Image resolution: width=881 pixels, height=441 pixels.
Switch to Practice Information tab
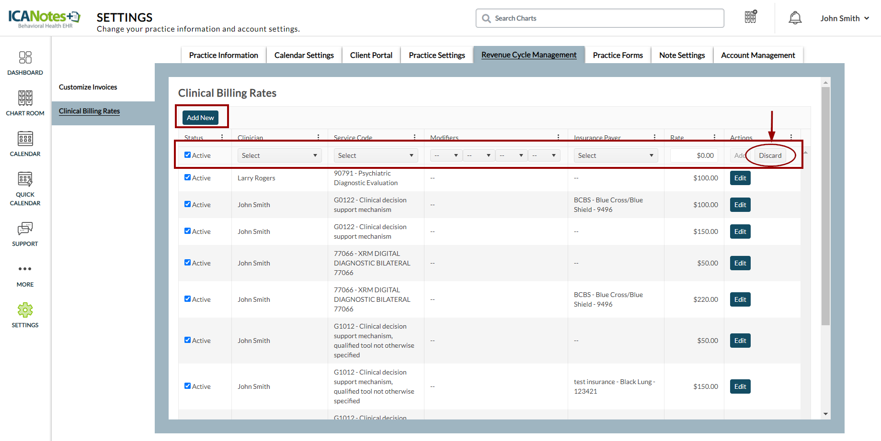pos(223,55)
